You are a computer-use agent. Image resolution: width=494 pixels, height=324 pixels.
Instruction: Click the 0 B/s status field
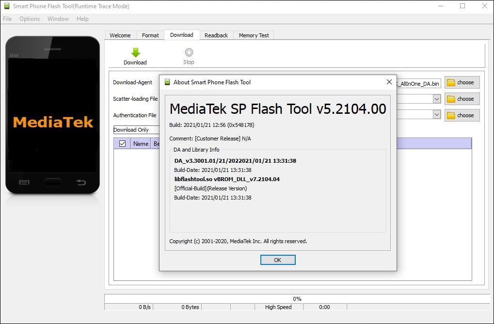point(128,307)
